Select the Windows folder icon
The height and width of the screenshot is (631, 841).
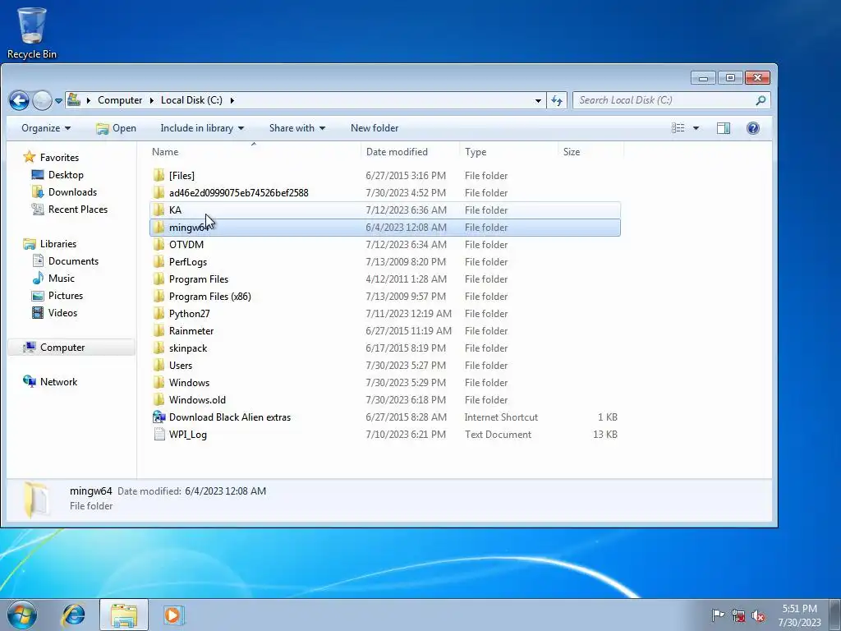(x=159, y=383)
